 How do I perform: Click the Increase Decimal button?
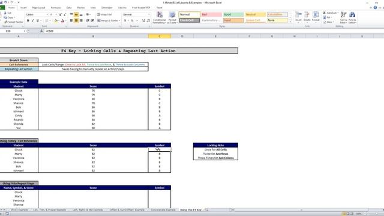coord(143,20)
